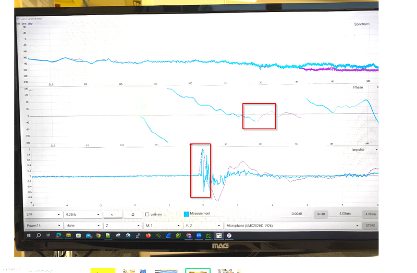Click the Measurement name label

[x=200, y=214]
